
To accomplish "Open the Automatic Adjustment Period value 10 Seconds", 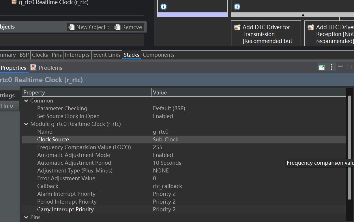I will coord(167,163).
